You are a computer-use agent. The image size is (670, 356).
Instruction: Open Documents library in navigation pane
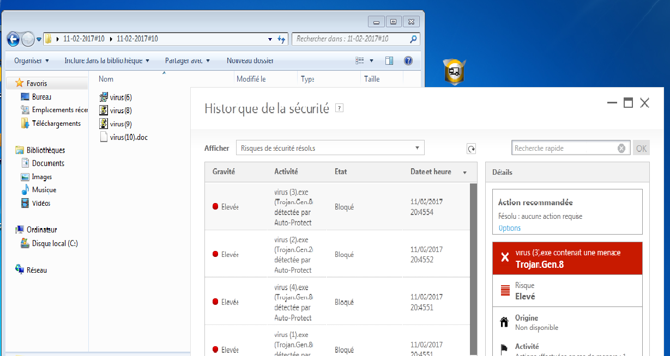point(43,163)
